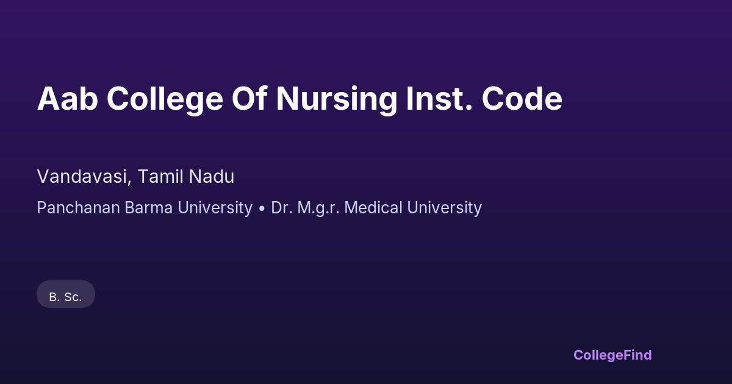This screenshot has height=384, width=732.
Task: Click the word "College" in the heading
Action: tap(165, 99)
